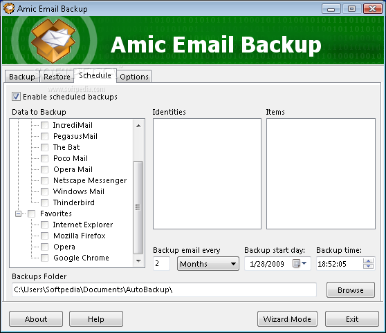
Task: Click the cardboard box mail logo in banner
Action: click(54, 41)
